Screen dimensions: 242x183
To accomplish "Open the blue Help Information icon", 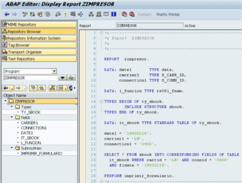I will 114,14.
